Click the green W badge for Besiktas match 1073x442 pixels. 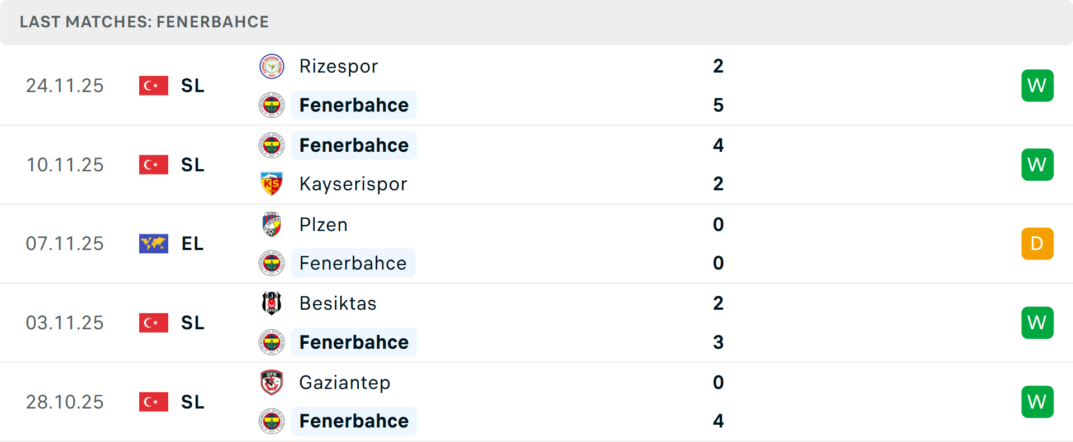[x=1037, y=323]
